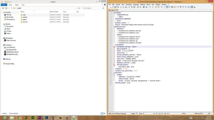Click the Redo arrow in Notepad++ toolbar
This screenshot has height=120, width=214.
click(140, 7)
